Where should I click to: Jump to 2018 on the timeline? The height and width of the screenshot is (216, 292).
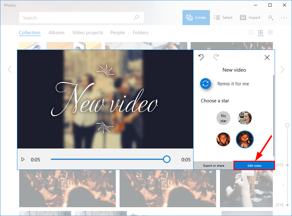point(279,205)
